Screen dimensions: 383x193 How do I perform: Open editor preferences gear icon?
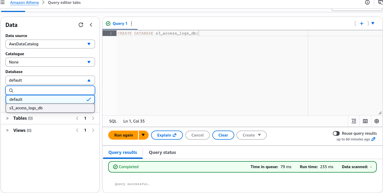[x=377, y=121]
